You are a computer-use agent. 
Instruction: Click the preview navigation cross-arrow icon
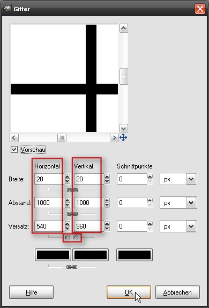click(123, 137)
